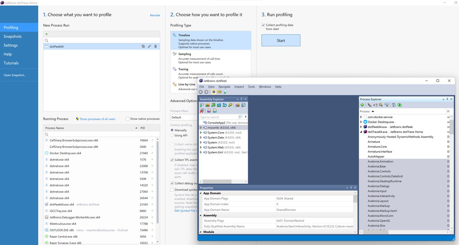Click Open Snapshot in the sidebar
The width and height of the screenshot is (459, 245).
pyautogui.click(x=15, y=75)
